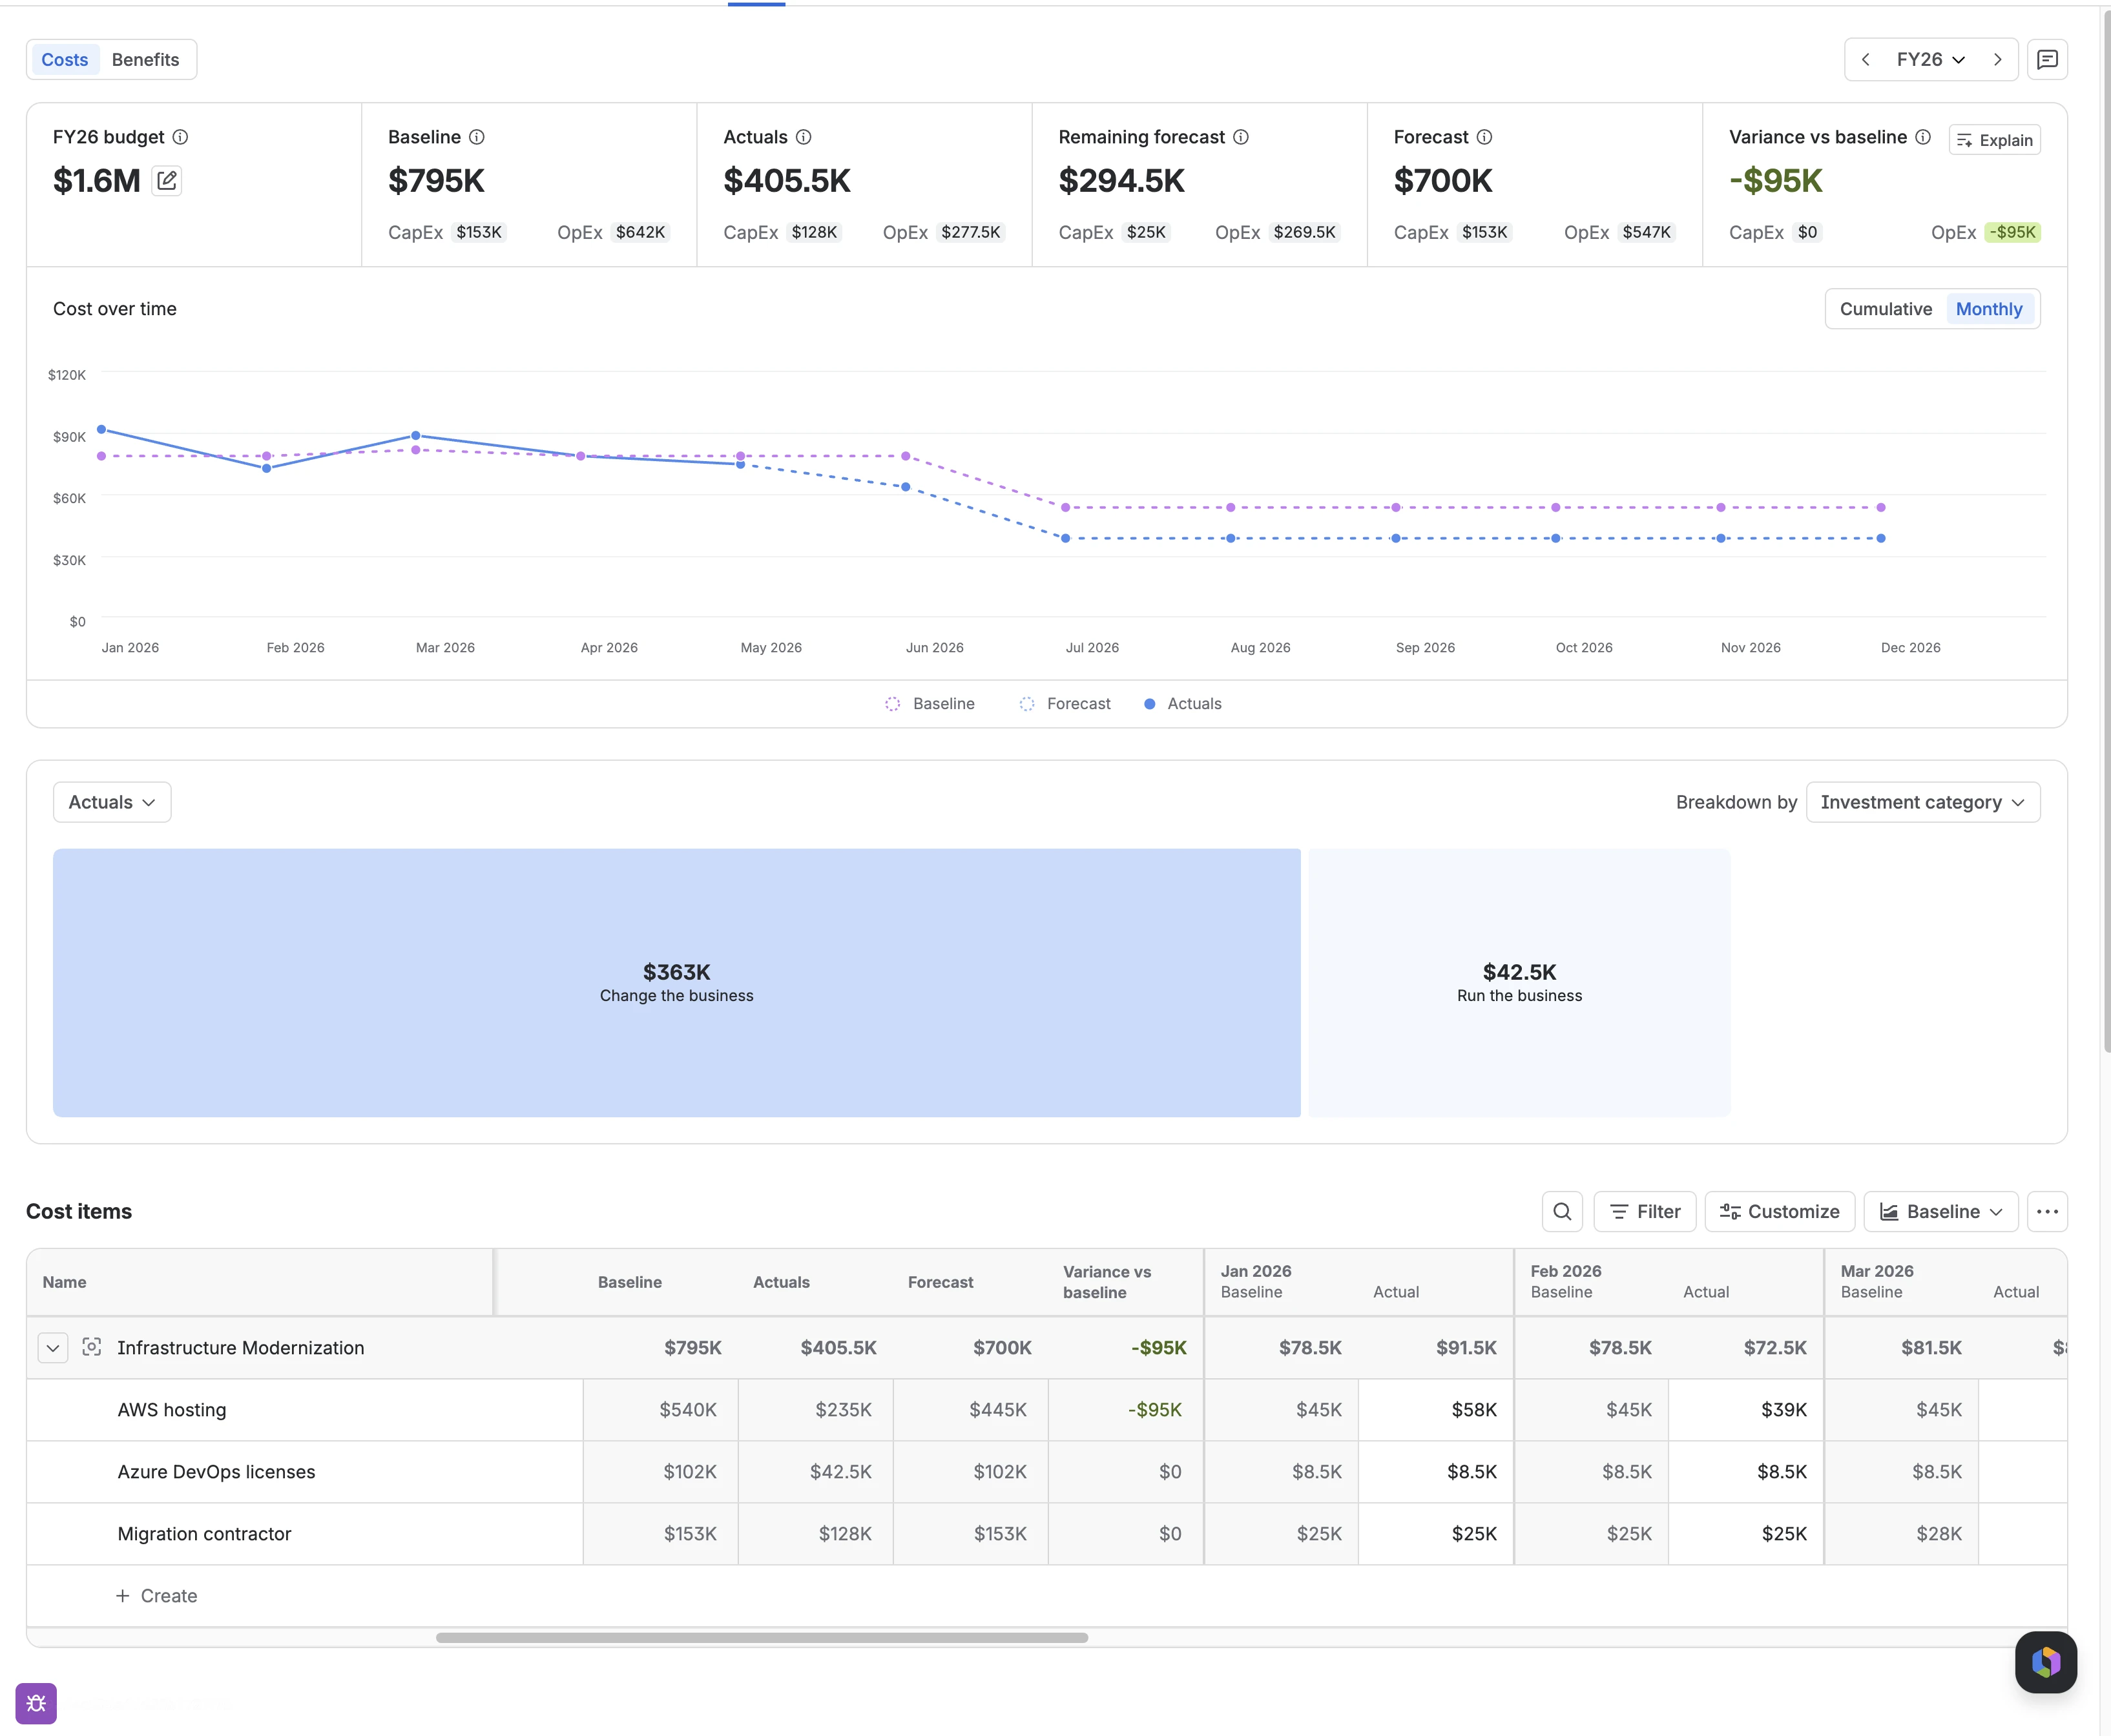Image resolution: width=2111 pixels, height=1736 pixels.
Task: Click the Jul 2026 forecast chart point
Action: click(x=1066, y=539)
